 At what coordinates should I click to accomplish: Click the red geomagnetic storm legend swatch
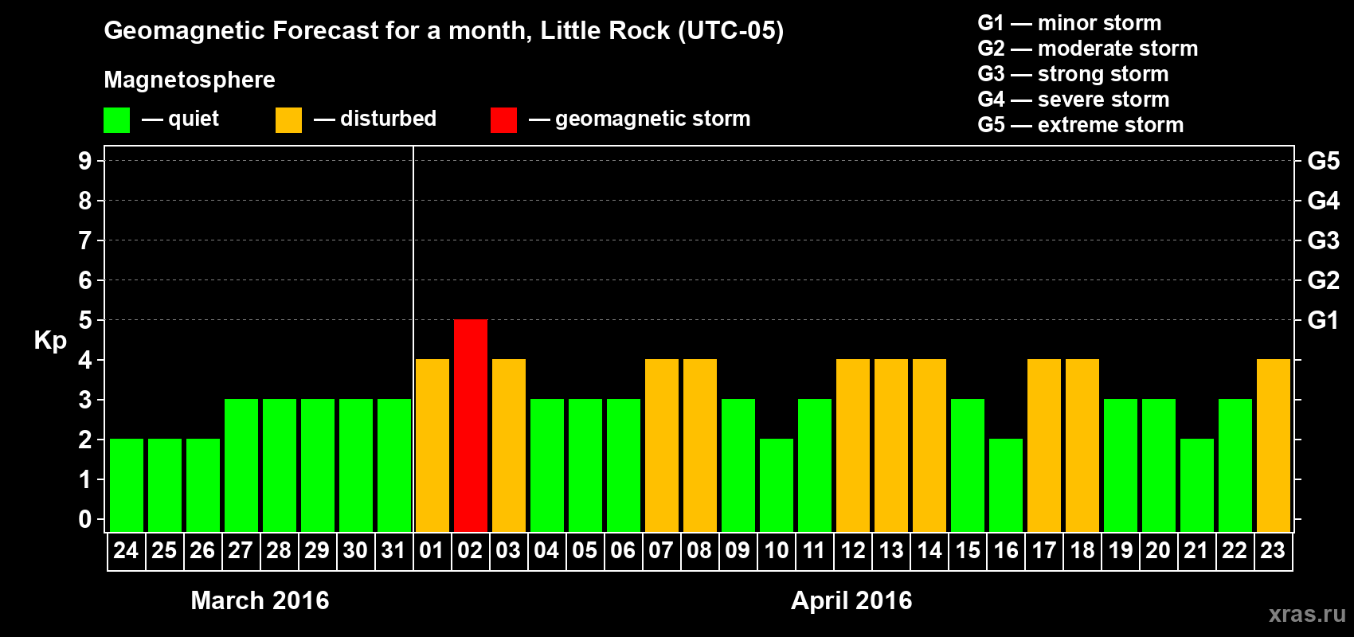coord(503,120)
